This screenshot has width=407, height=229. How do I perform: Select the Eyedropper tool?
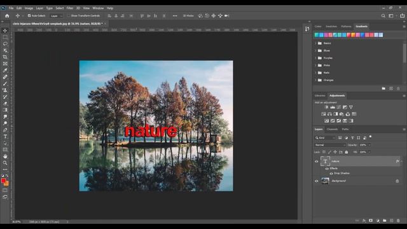tap(5, 71)
